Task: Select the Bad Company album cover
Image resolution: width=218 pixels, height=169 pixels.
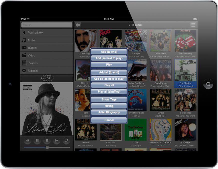Action: [x=185, y=40]
